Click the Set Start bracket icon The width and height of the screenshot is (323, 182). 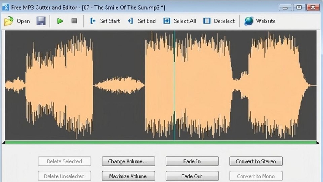[93, 21]
